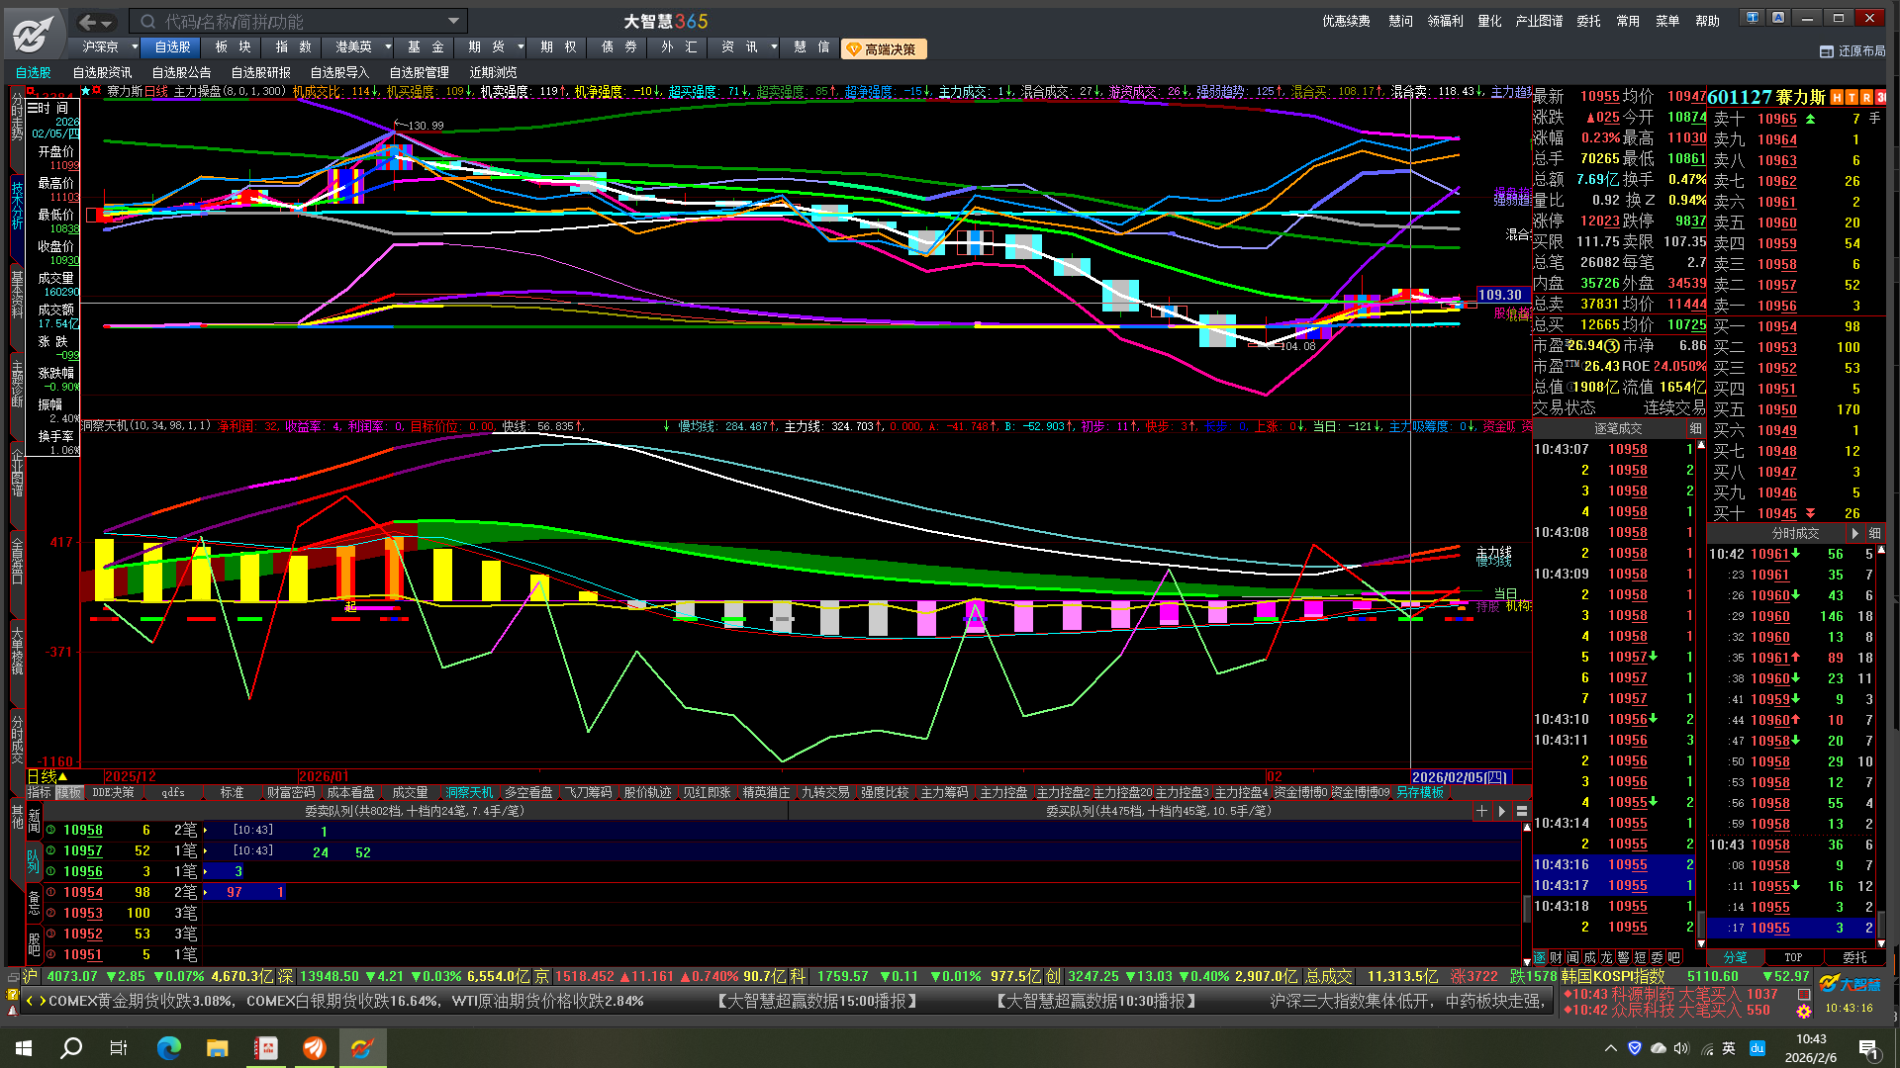This screenshot has width=1900, height=1068.
Task: Click the back arrow navigation icon
Action: tap(87, 22)
